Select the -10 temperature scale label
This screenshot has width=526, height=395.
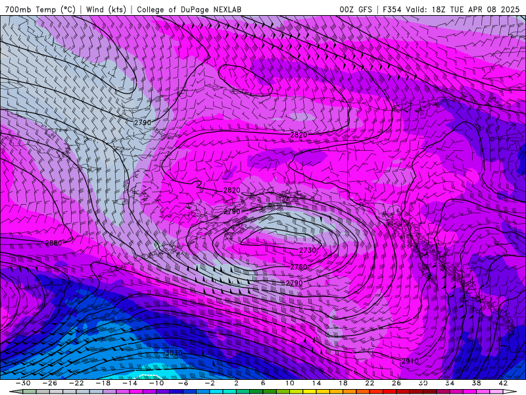pyautogui.click(x=156, y=383)
